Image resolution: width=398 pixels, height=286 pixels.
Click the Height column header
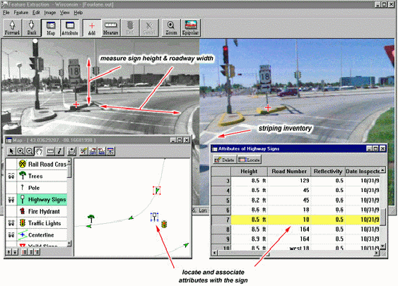click(249, 172)
